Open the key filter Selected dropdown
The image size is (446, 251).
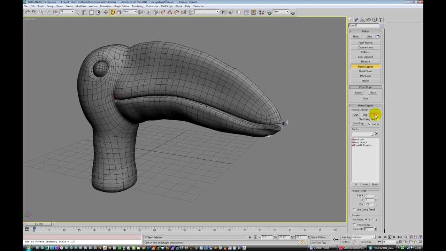tap(363, 237)
